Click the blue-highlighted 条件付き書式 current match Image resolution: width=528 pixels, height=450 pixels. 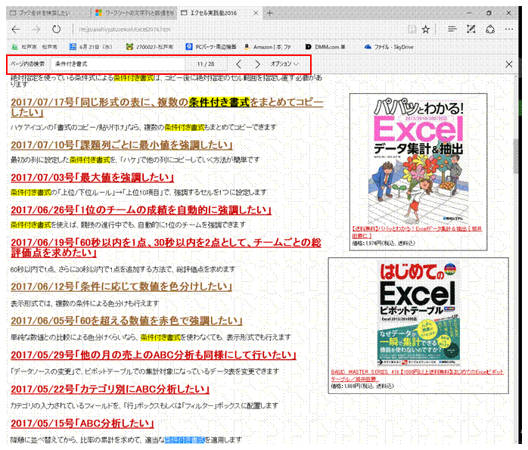pyautogui.click(x=185, y=439)
